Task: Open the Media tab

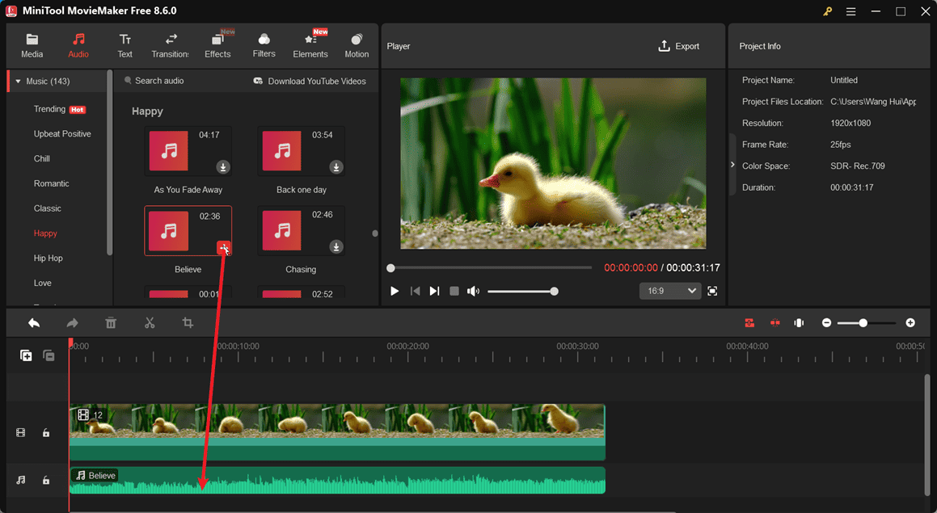Action: click(32, 46)
